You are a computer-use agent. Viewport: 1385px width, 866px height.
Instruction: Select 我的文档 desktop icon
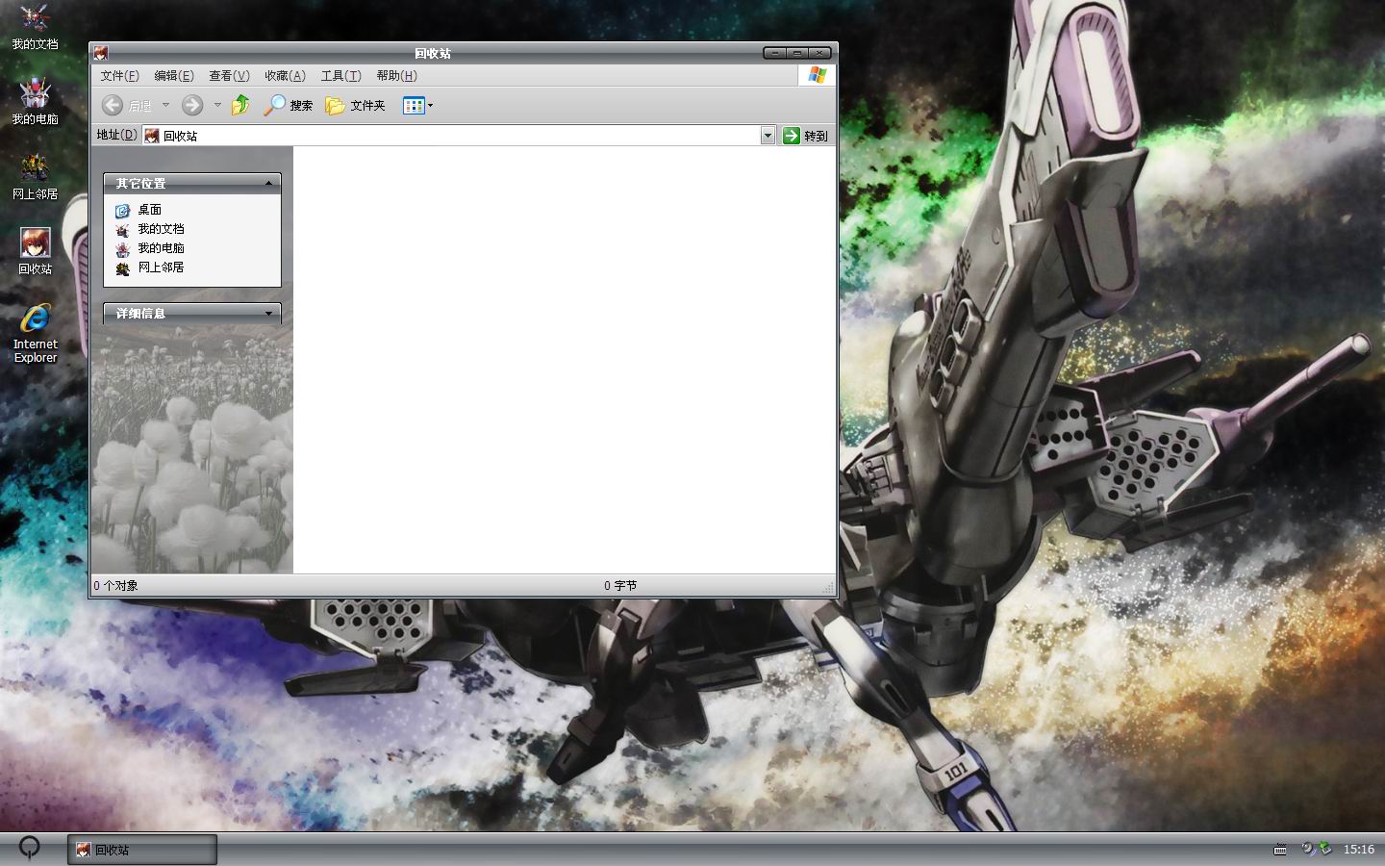(35, 27)
